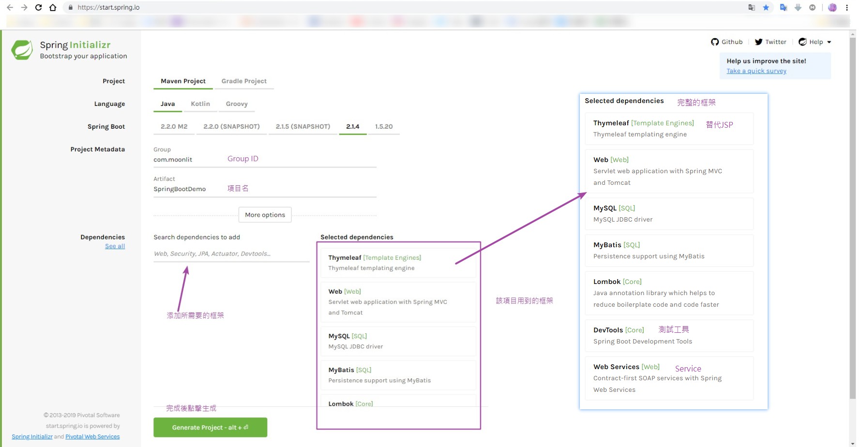Choose Groovy language

point(237,104)
